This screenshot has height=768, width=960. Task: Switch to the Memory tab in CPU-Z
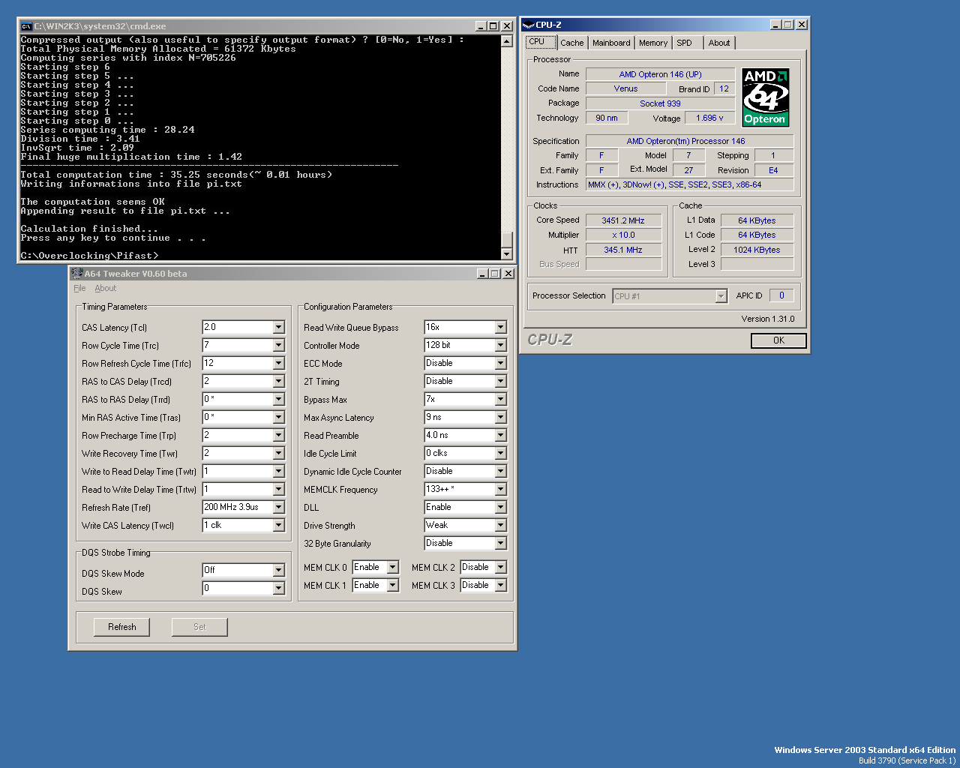[653, 43]
